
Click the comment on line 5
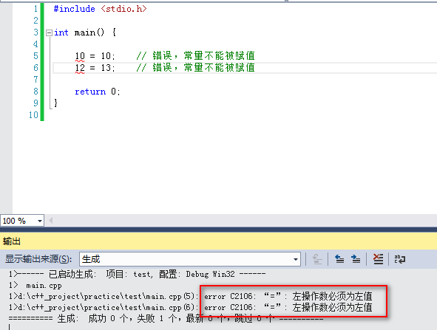click(196, 55)
